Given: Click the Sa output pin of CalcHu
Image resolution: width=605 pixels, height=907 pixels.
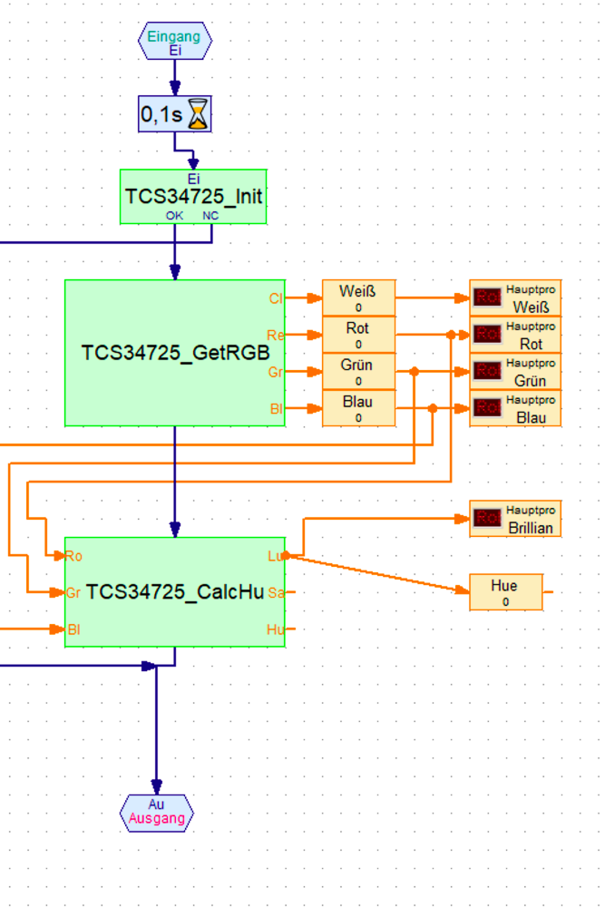Looking at the screenshot, I should click(x=276, y=593).
